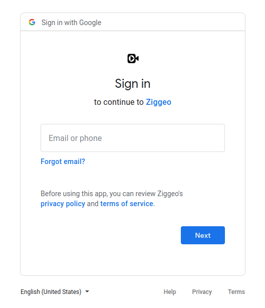Click the Sign in with Google header text
The height and width of the screenshot is (308, 265).
pos(72,23)
